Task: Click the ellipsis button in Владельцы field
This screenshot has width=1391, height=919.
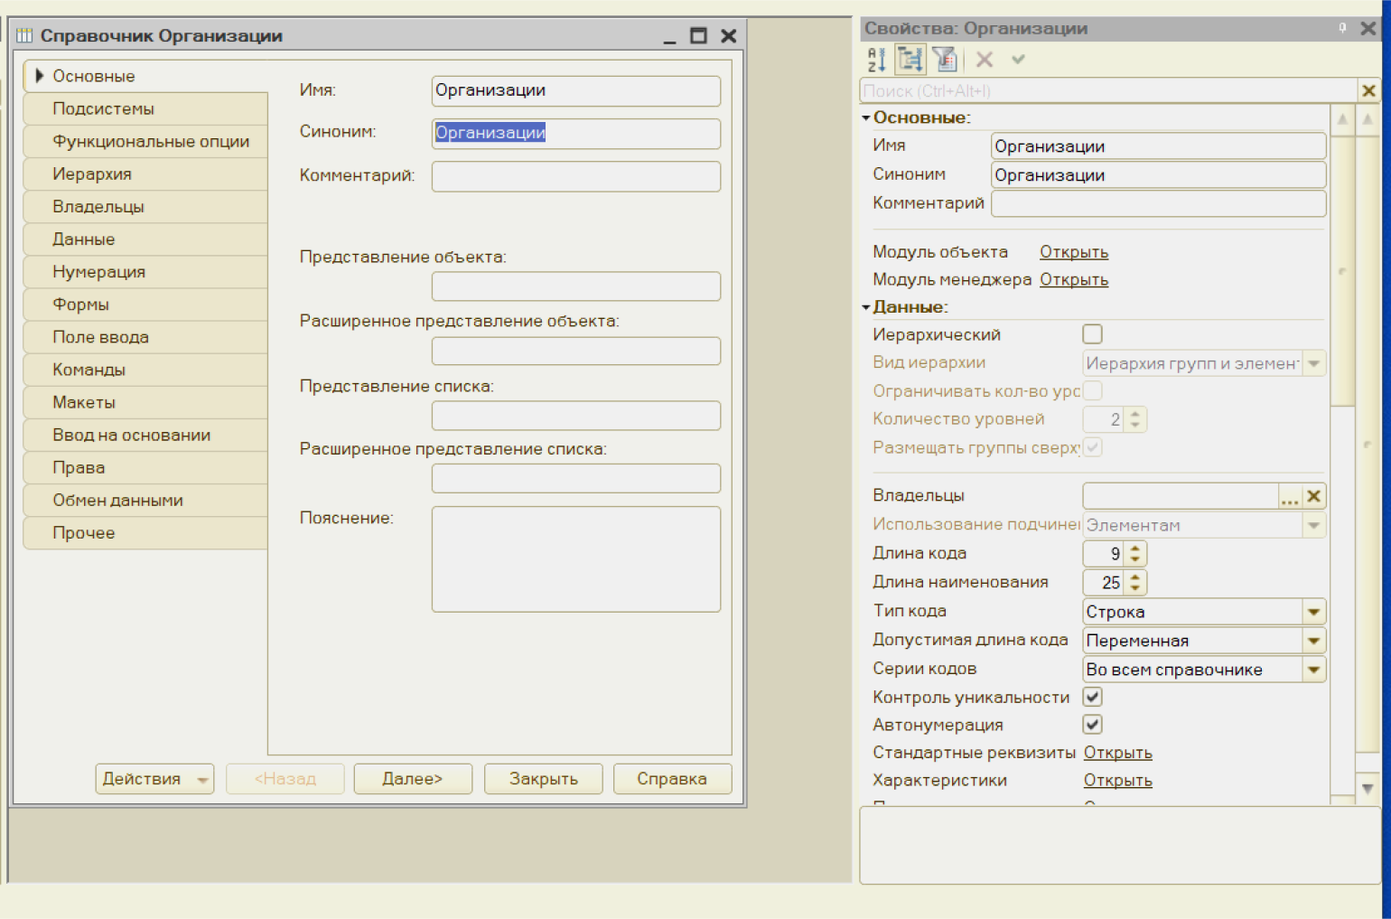Action: (1289, 496)
